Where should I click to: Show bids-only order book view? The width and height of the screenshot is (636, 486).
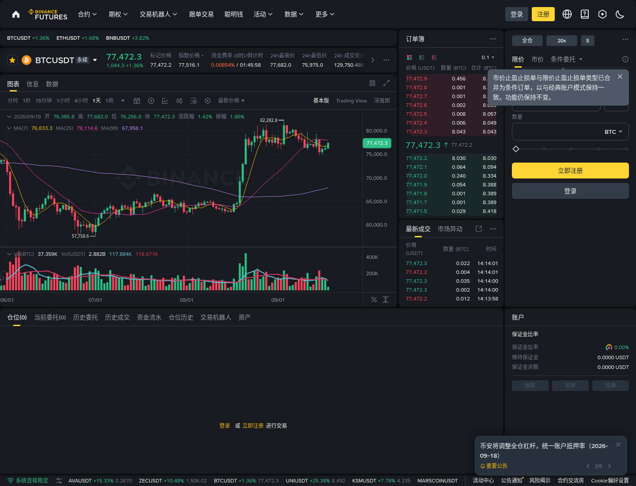(422, 57)
